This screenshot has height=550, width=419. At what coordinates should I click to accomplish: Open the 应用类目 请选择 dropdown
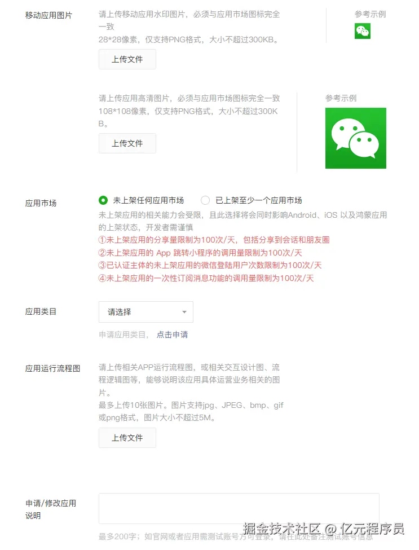coord(146,312)
